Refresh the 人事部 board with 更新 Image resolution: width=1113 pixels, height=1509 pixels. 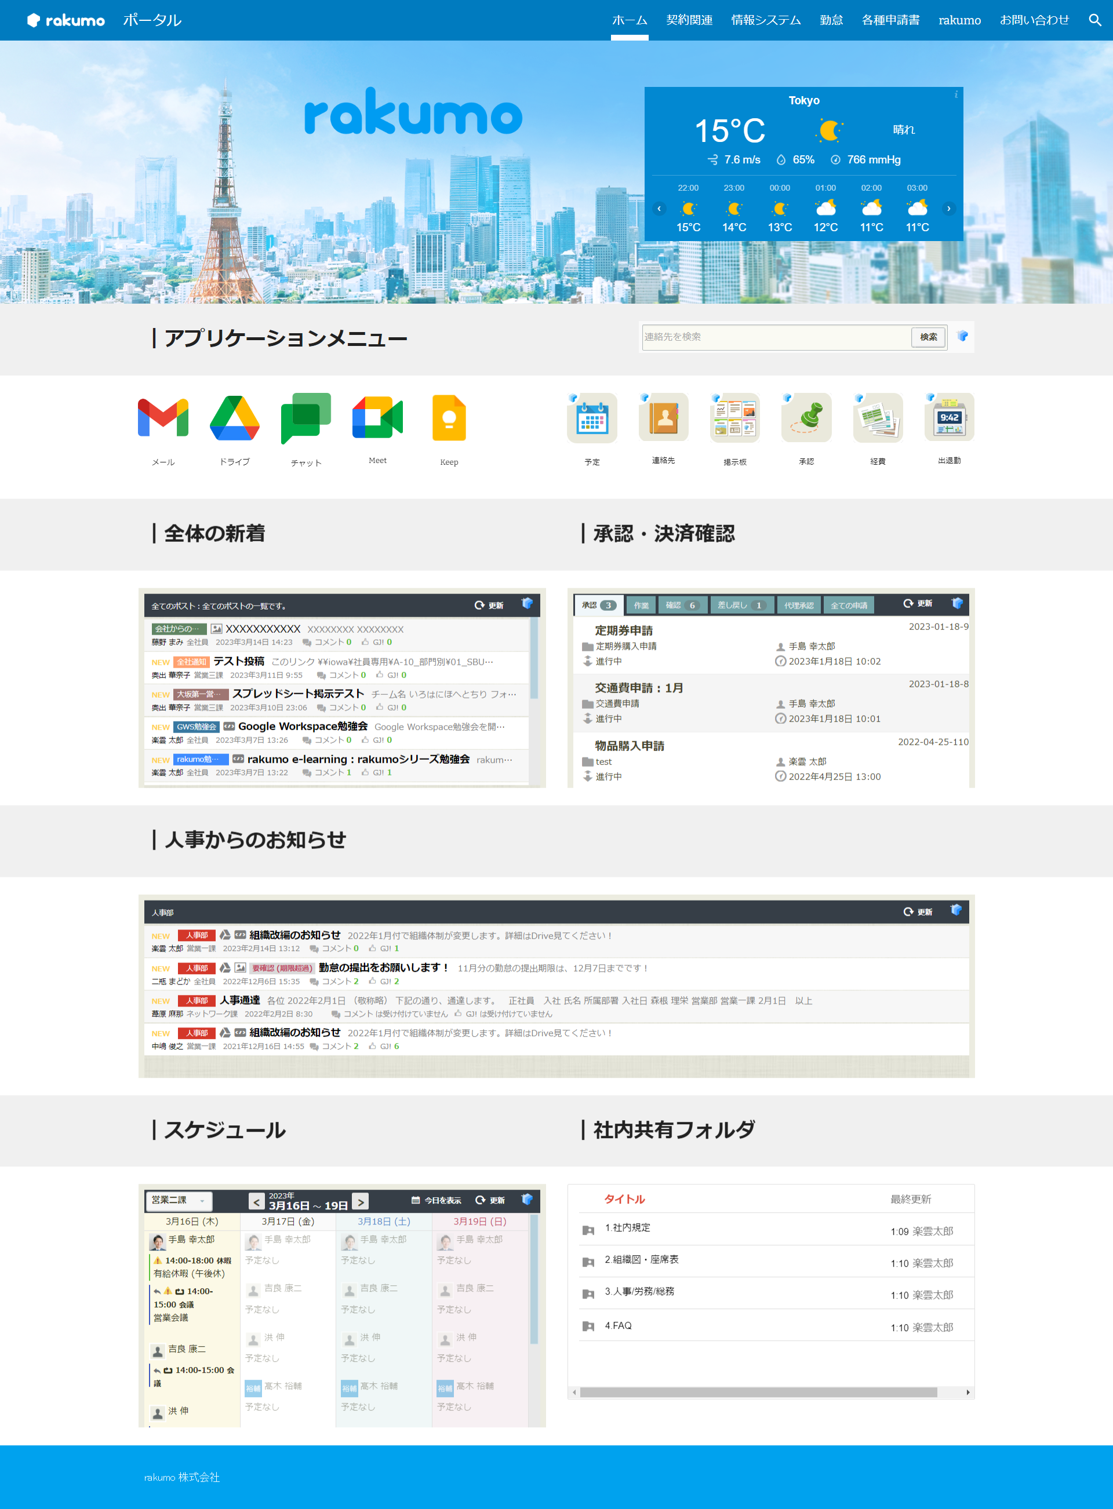(918, 912)
